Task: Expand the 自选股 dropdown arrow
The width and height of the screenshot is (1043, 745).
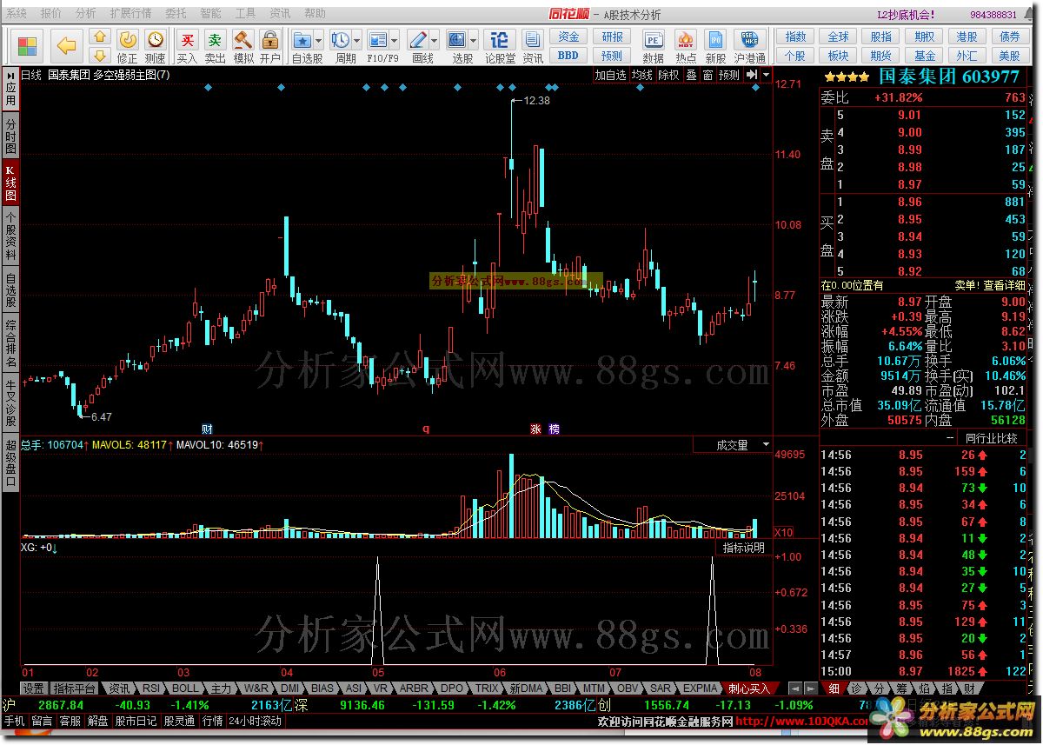Action: pos(319,40)
